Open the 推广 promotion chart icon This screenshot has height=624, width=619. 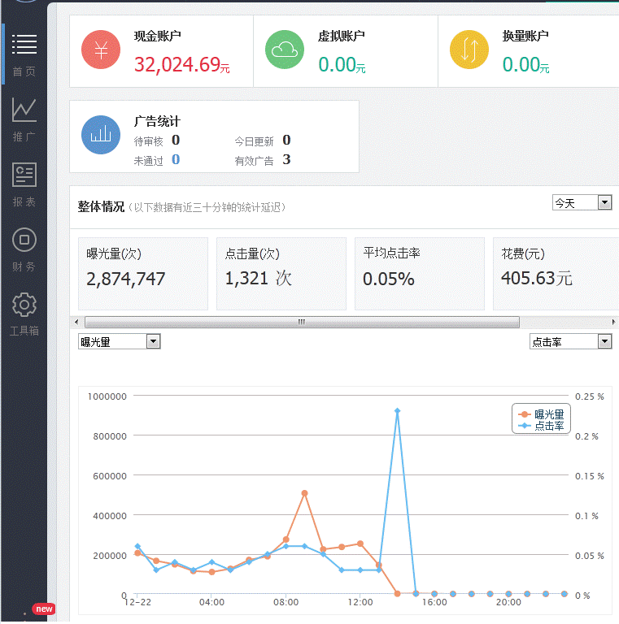pos(24,110)
